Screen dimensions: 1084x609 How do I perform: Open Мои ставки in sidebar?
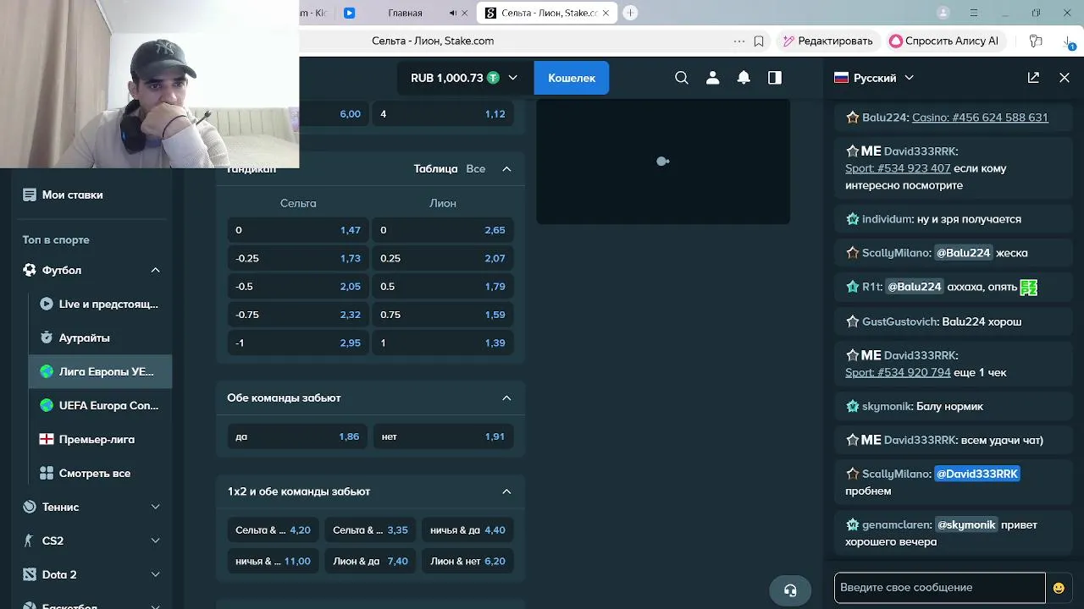coord(64,195)
